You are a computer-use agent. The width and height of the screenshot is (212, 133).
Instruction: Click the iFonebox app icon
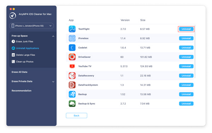72,38
